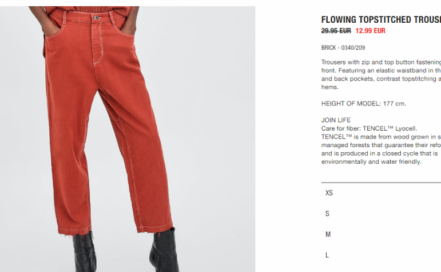Click the JOIN LIFE label
441x272 pixels.
[336, 120]
